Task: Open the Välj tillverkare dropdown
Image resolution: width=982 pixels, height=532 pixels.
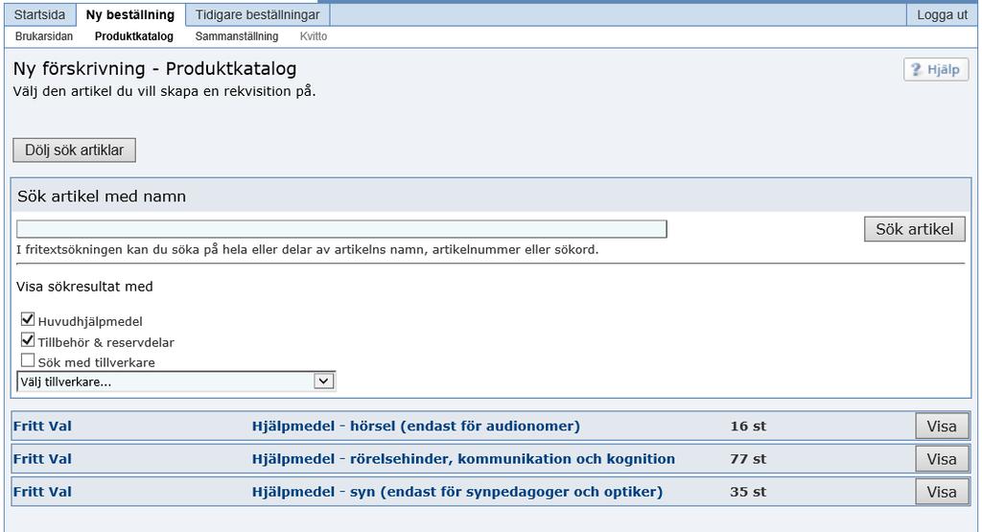Action: pyautogui.click(x=176, y=382)
